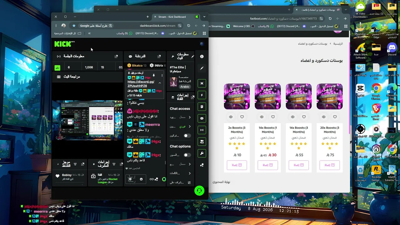Preview the 2x Boosts (3 Months) product
Viewport: 400px width, 225px height.
pos(231,117)
